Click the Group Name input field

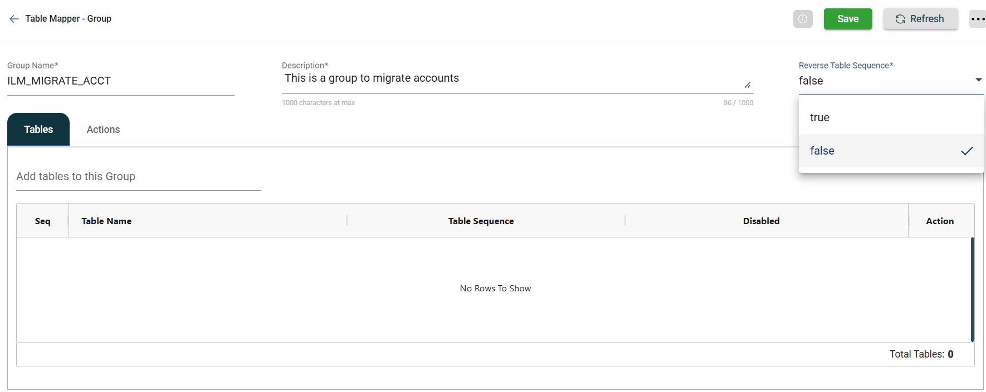coord(120,81)
